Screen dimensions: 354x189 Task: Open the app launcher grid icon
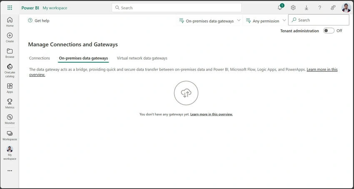tap(10, 8)
